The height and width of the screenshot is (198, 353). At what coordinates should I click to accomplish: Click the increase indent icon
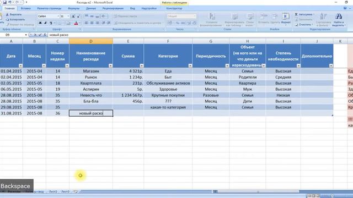point(109,23)
